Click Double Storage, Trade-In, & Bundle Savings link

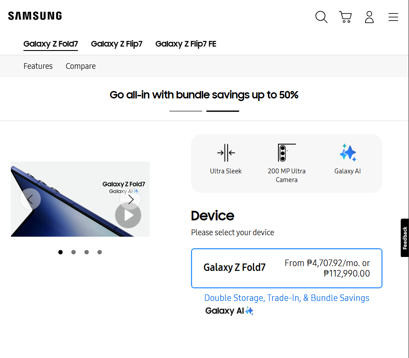point(287,298)
